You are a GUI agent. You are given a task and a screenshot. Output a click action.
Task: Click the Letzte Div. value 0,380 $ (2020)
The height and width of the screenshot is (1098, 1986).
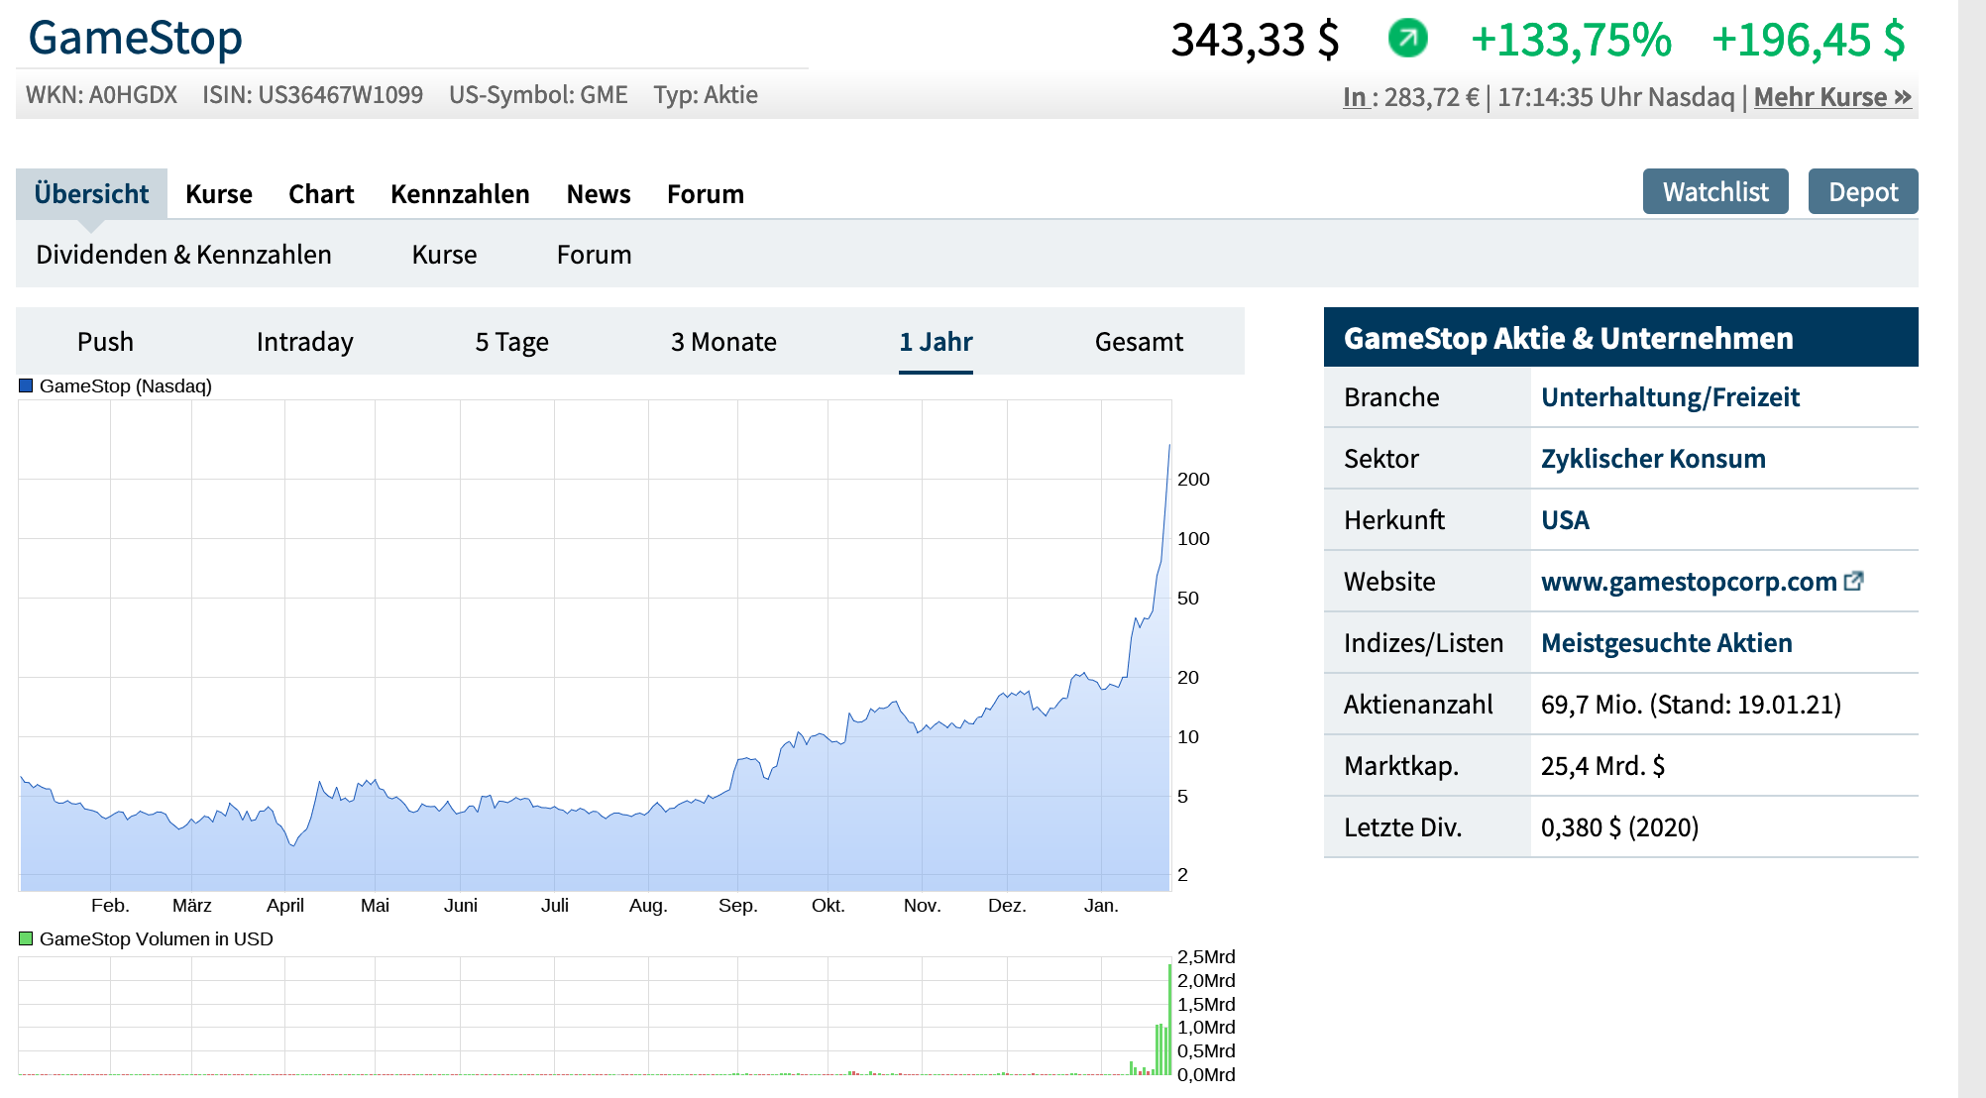(1619, 827)
